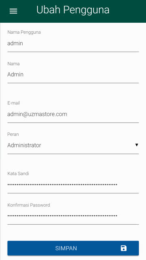146x260 pixels.
Task: Focus the Konfirmasi Password masked field
Action: click(73, 216)
